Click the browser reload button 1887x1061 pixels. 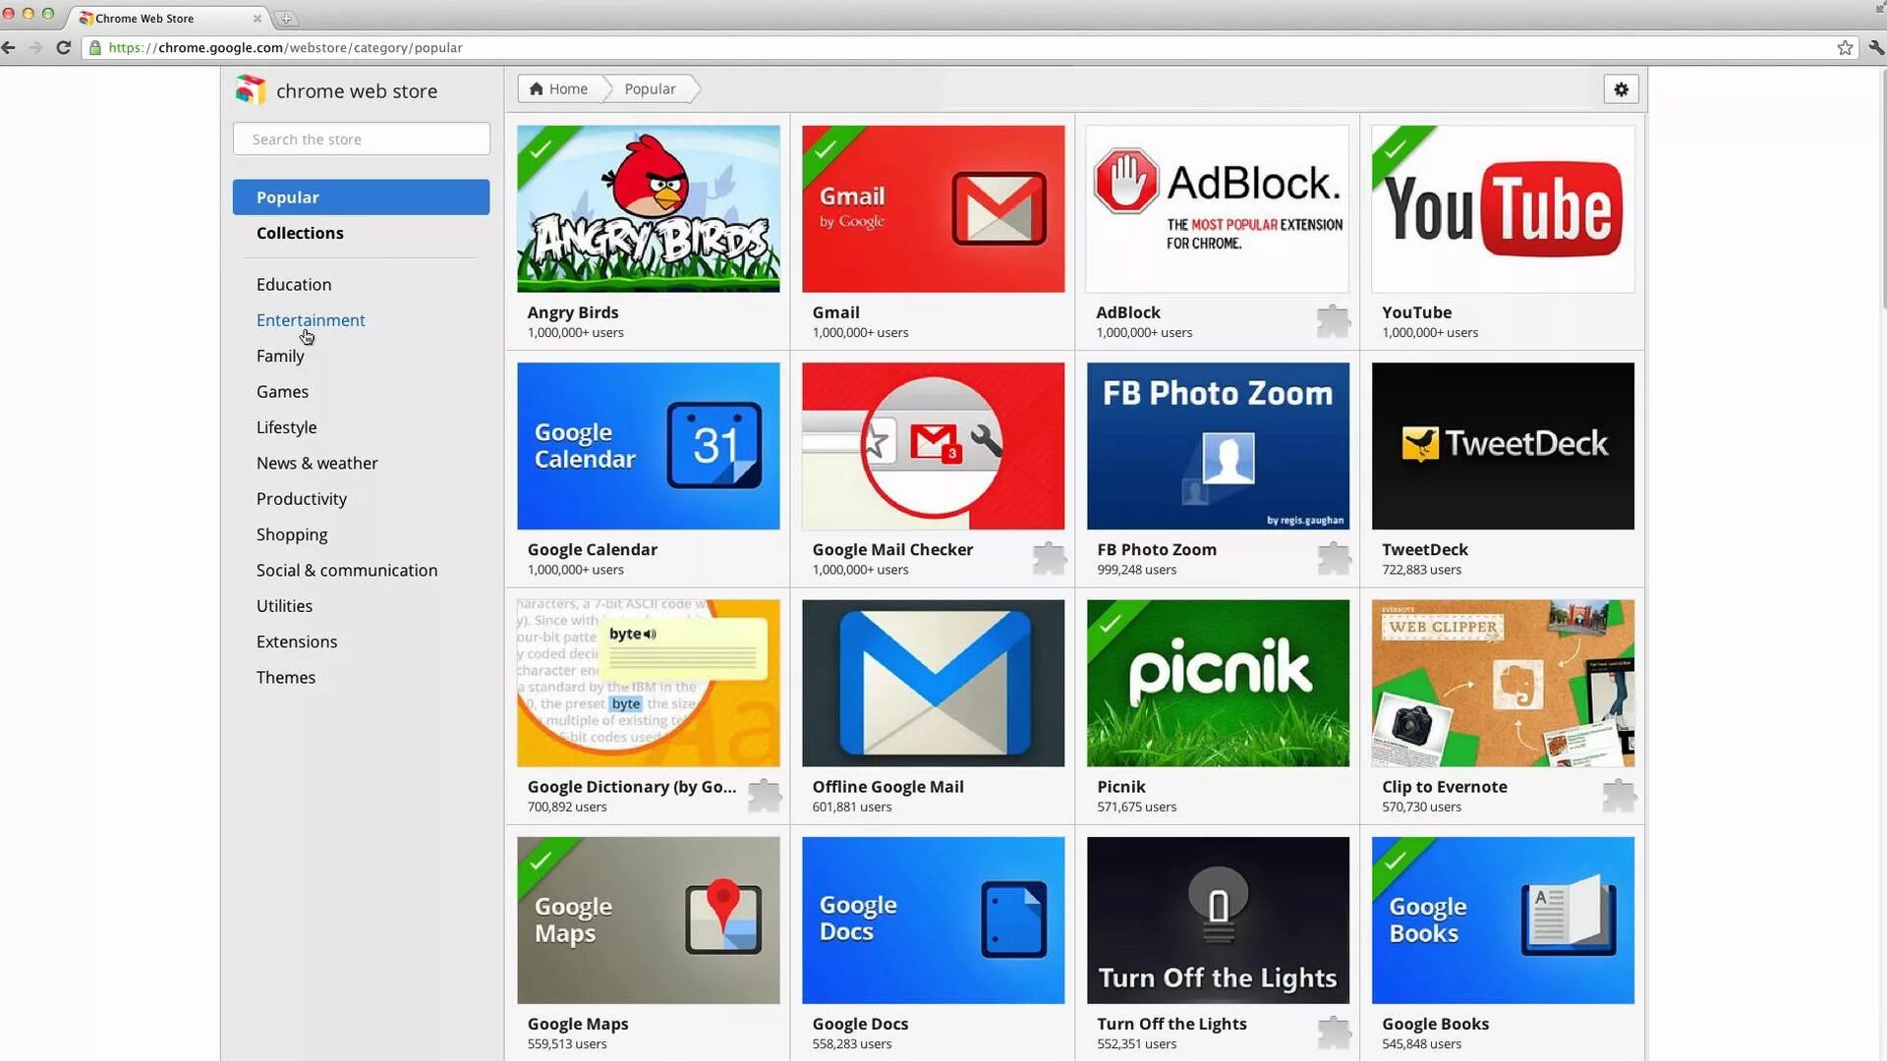(x=64, y=47)
